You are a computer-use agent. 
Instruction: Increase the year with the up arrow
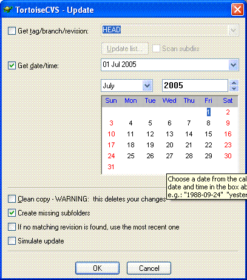point(234,83)
